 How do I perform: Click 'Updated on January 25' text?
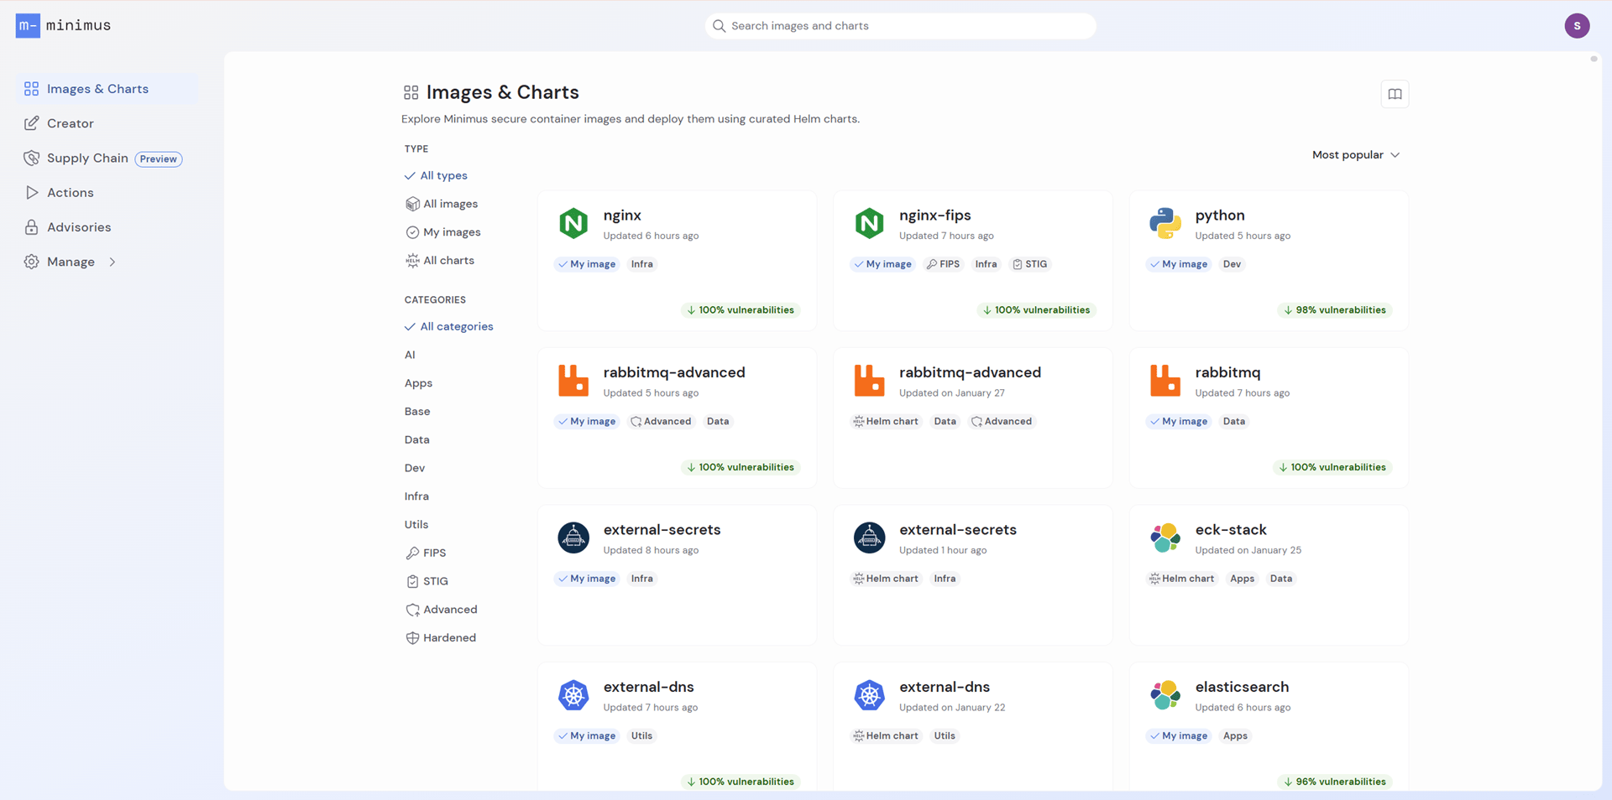(x=1248, y=551)
